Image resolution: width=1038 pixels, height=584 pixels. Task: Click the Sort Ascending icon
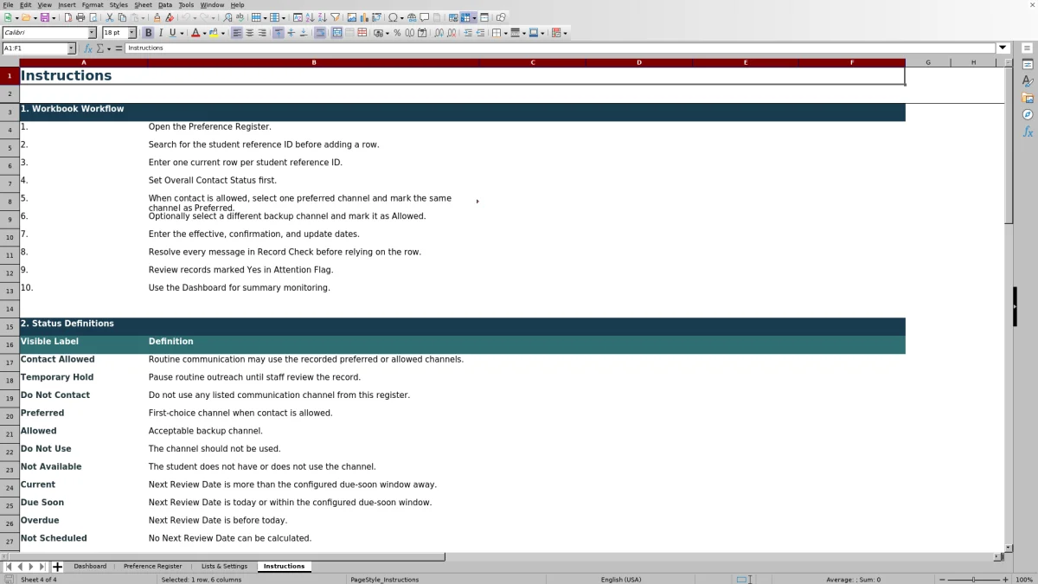point(310,17)
